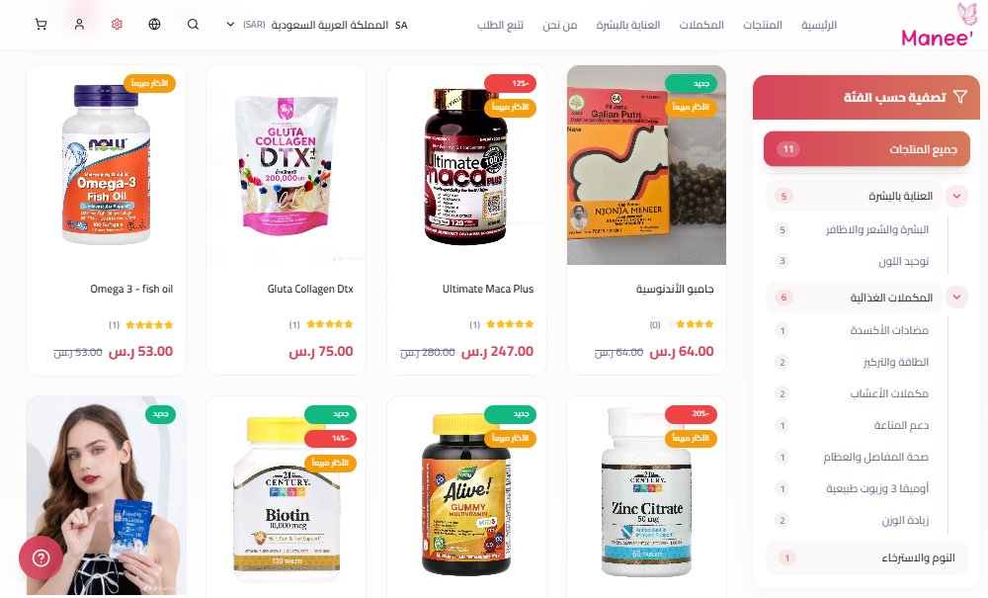Click the filter funnel icon in sidebar header

click(x=959, y=97)
